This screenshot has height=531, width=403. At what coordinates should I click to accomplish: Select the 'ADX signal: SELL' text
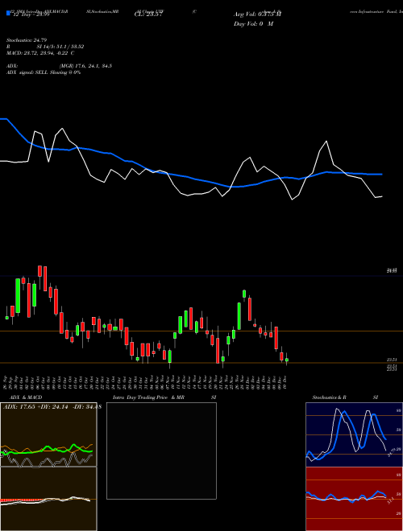pyautogui.click(x=27, y=72)
